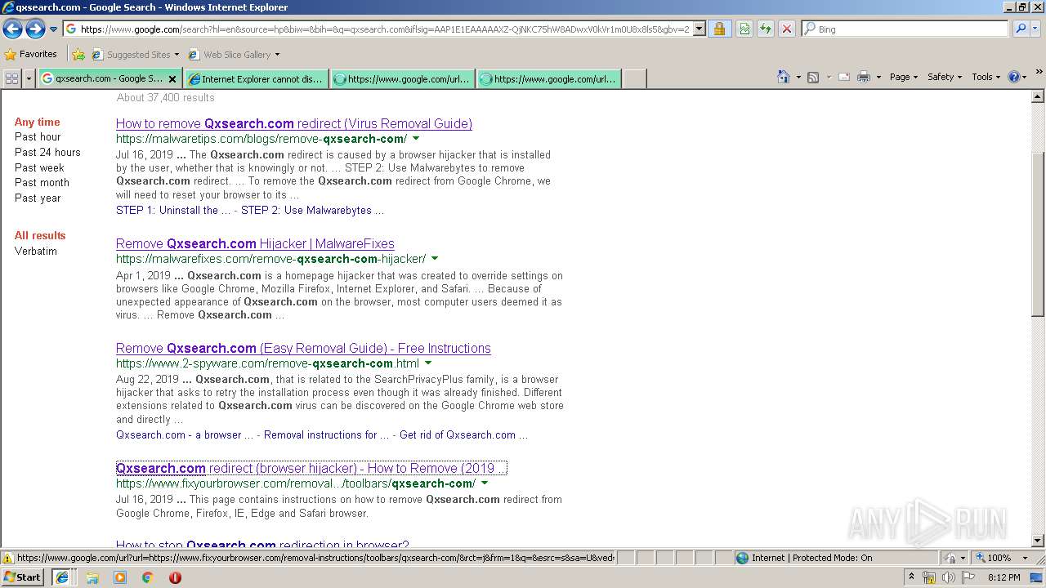Open the Tools menu dropdown
Image resolution: width=1046 pixels, height=588 pixels.
(986, 77)
